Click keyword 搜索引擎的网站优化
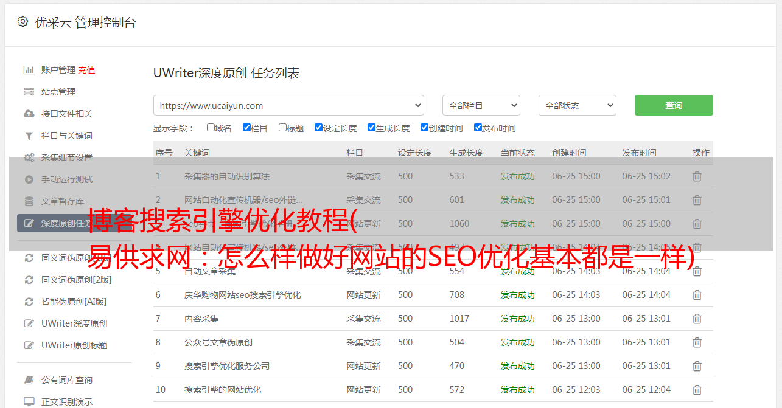The width and height of the screenshot is (782, 408). point(223,390)
